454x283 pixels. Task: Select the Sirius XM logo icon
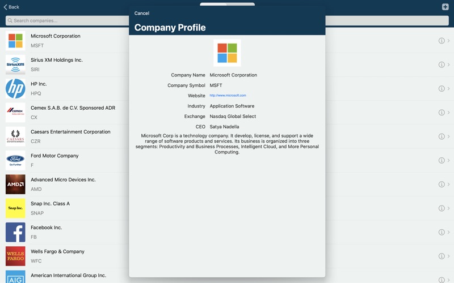point(15,65)
